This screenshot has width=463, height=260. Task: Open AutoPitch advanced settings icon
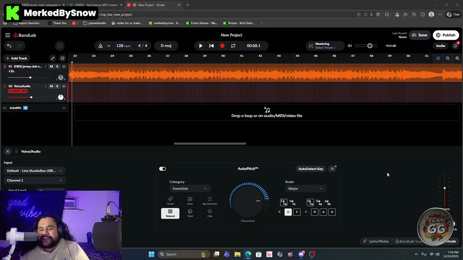(332, 169)
